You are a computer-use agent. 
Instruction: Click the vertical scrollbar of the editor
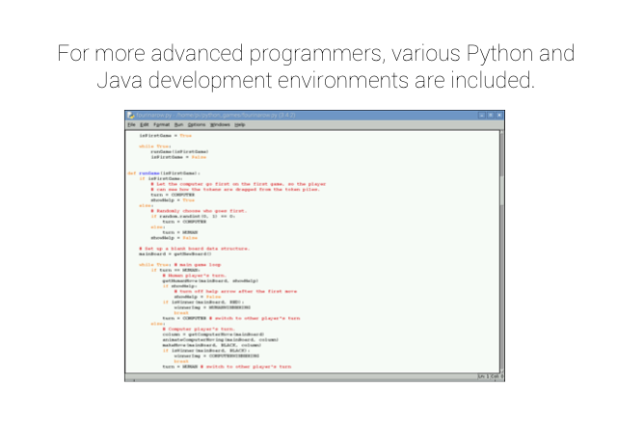pos(500,251)
